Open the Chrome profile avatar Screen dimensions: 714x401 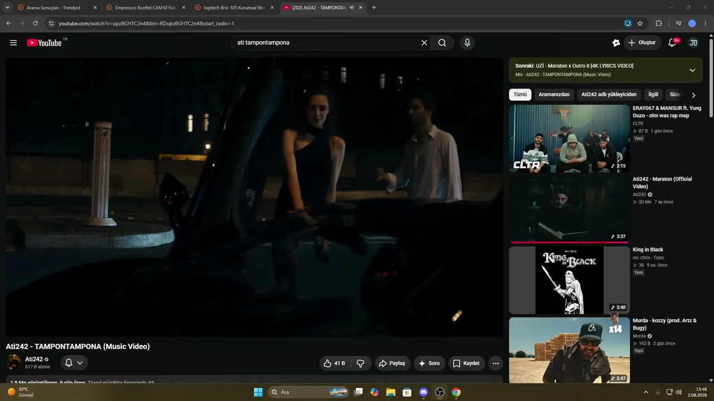pyautogui.click(x=692, y=23)
